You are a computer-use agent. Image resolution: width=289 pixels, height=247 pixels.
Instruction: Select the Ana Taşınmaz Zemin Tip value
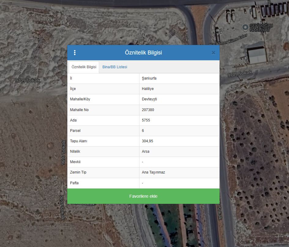point(153,172)
